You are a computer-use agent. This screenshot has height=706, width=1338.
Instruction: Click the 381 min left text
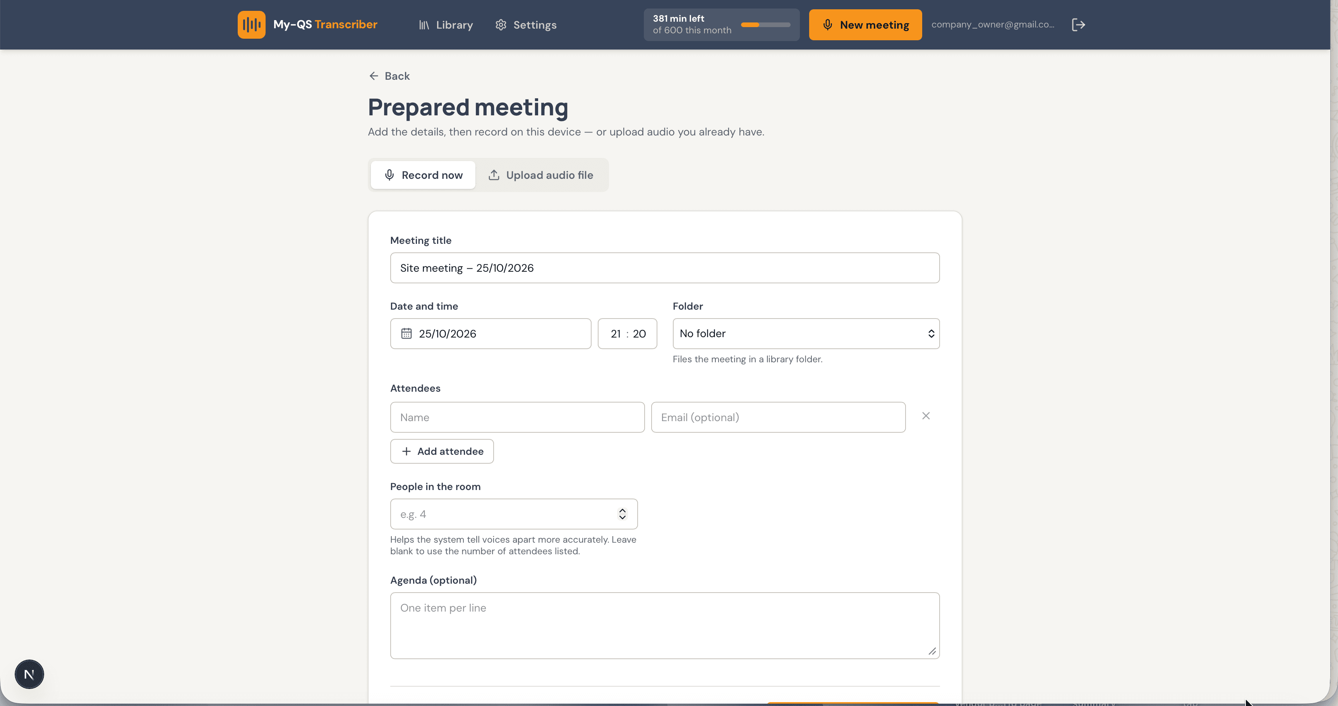coord(678,18)
